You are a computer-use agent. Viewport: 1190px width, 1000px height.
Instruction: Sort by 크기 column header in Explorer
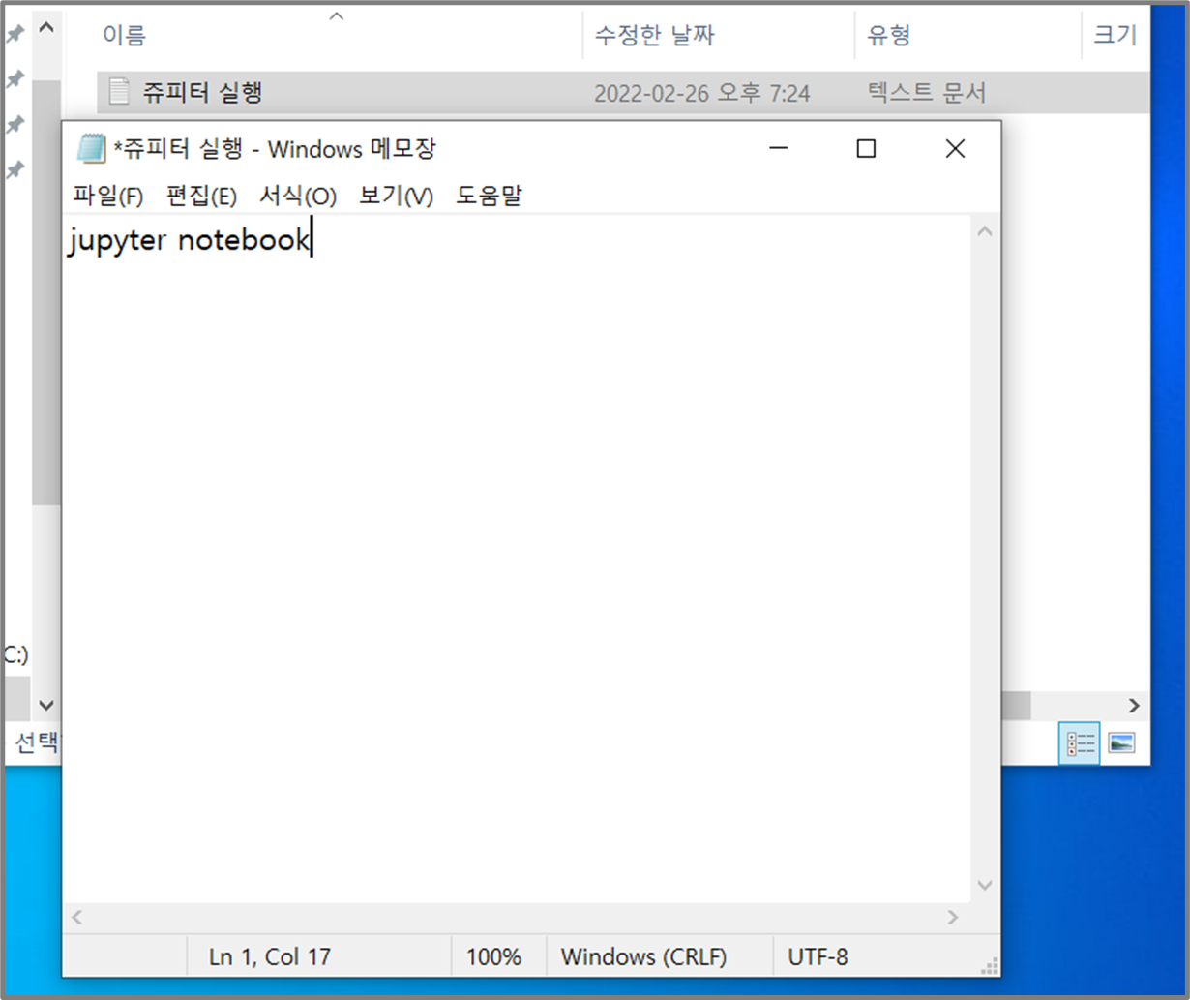tap(1116, 36)
